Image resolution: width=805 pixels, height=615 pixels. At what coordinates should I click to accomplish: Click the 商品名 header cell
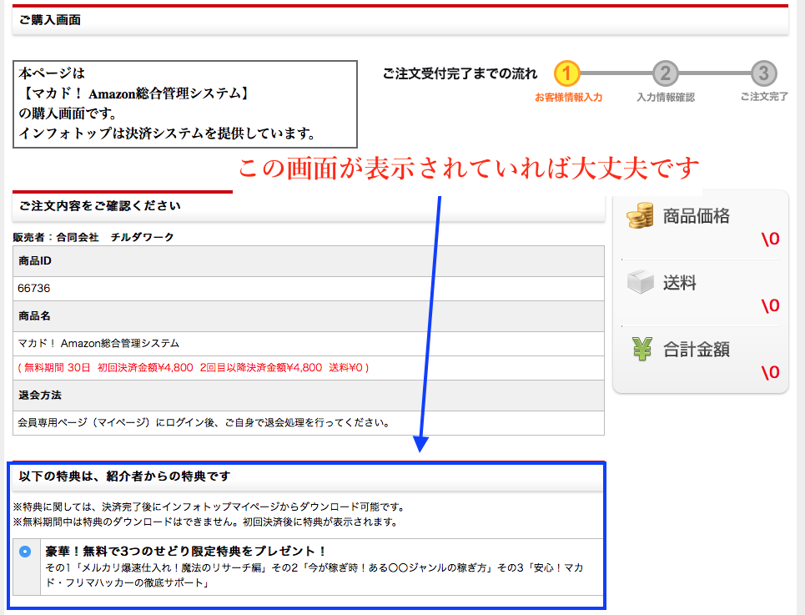(309, 316)
